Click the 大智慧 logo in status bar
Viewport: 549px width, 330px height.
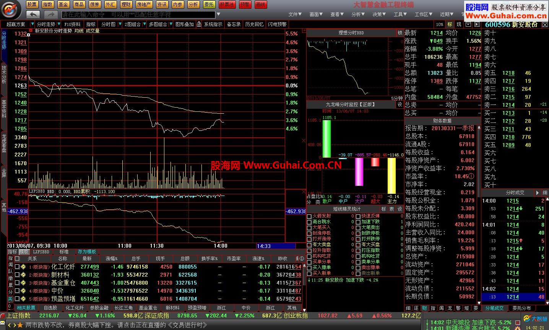(535, 318)
